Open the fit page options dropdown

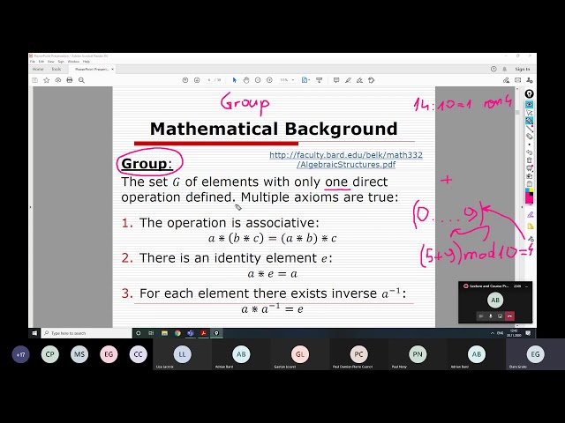coord(305,80)
